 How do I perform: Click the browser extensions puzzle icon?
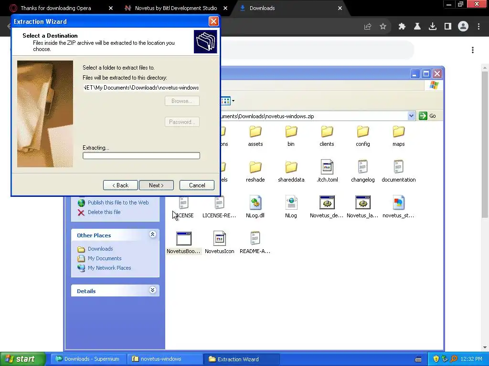point(402,27)
